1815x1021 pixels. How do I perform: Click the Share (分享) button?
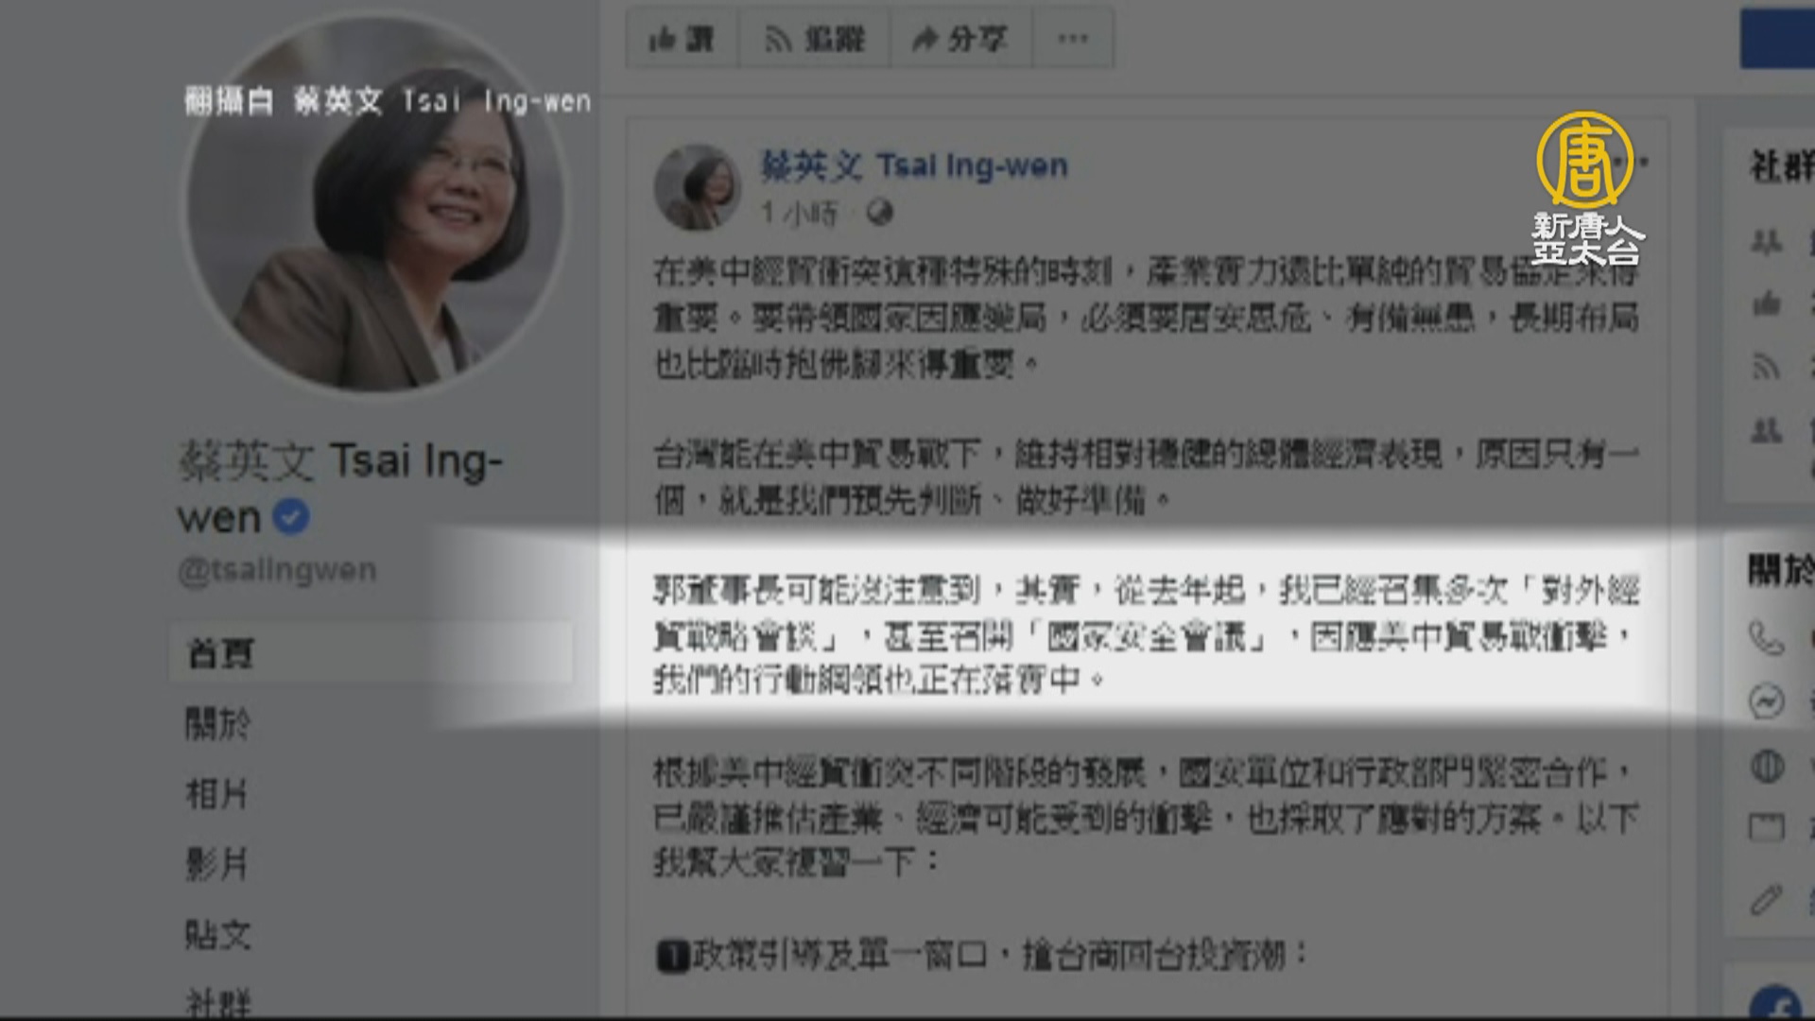[x=960, y=39]
